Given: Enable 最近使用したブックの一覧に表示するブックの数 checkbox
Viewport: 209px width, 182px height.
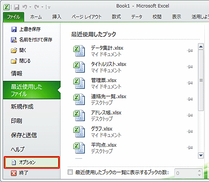Looking at the screenshot, I should coord(70,172).
